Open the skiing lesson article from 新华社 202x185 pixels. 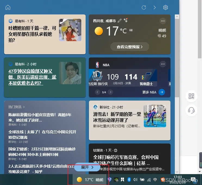click(117, 117)
